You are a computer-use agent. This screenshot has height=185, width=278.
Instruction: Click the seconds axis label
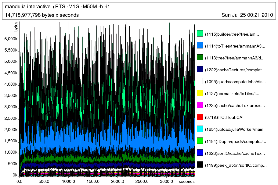[187, 181]
